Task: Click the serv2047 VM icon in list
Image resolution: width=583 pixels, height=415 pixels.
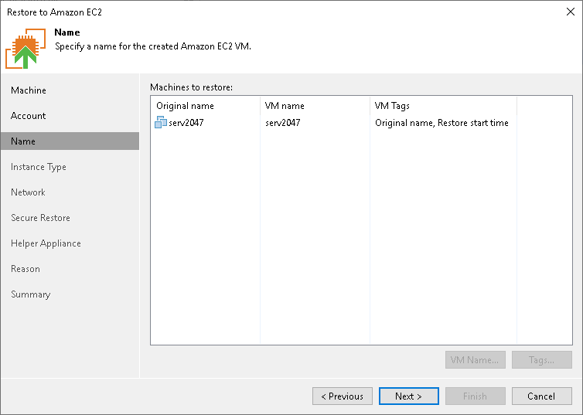Action: point(161,123)
